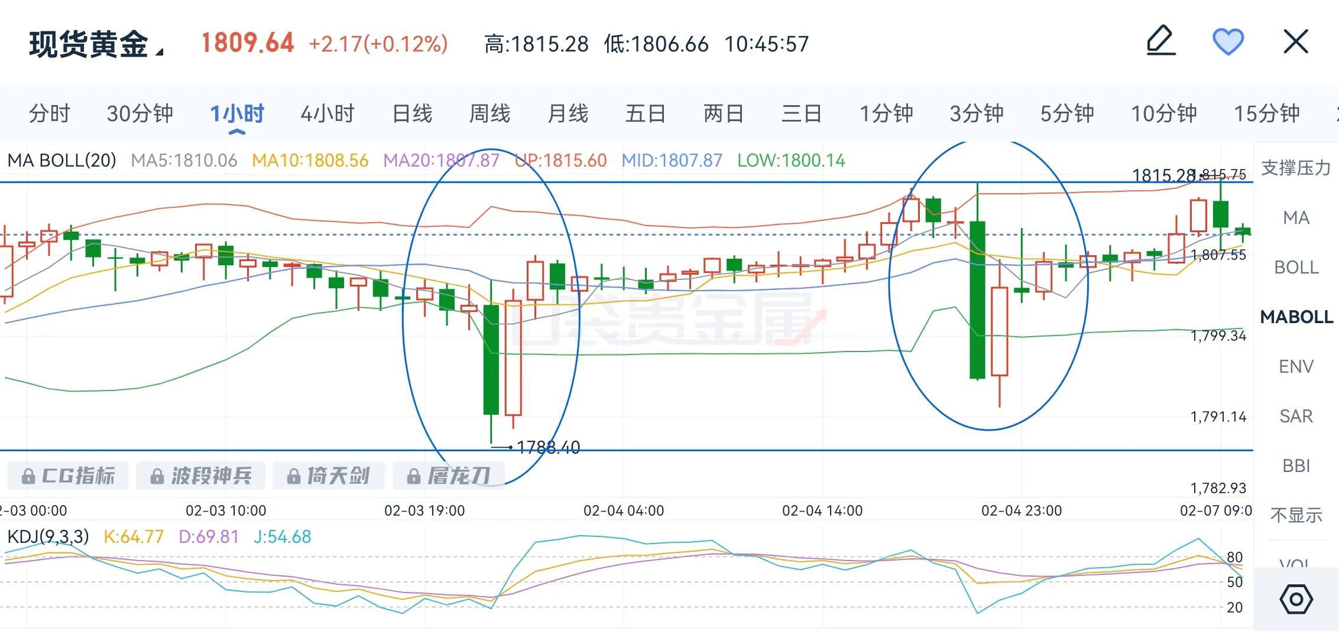Select 支撑压力 overlay option

[1296, 168]
